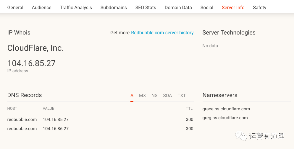Select the A DNS record type
This screenshot has width=294, height=149.
pos(132,95)
